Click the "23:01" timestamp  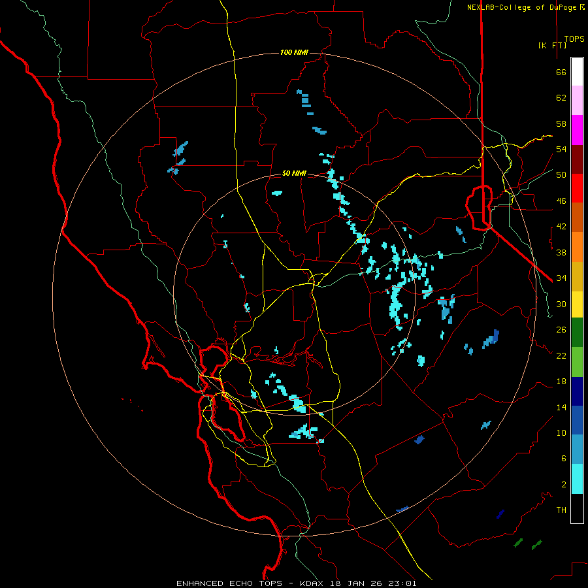[403, 583]
